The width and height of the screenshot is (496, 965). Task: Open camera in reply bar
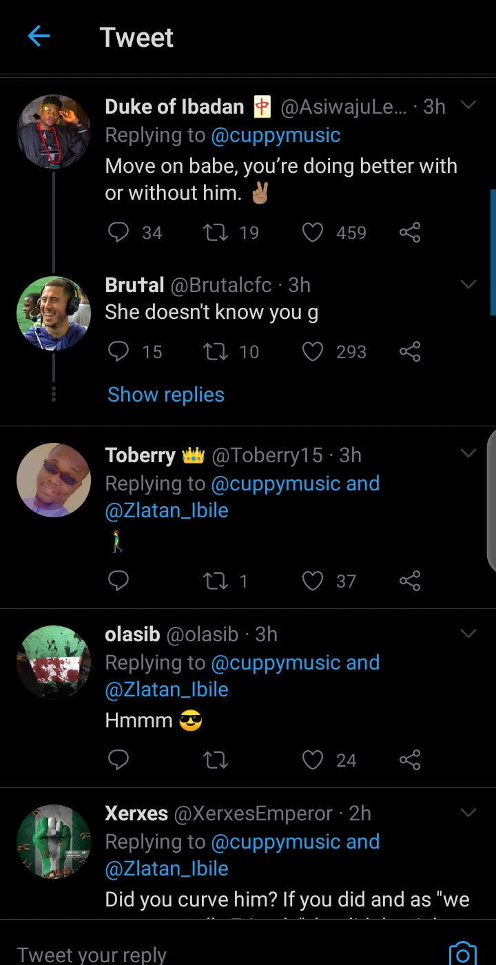point(462,954)
